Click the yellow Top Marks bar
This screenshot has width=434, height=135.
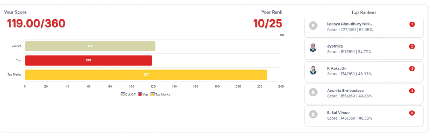pyautogui.click(x=146, y=75)
